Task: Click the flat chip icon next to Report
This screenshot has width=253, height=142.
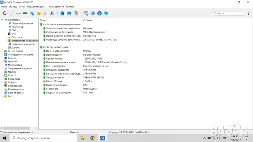Action: point(18,13)
